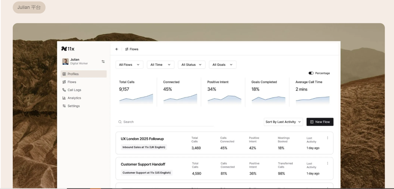Screen dimensions: 394x189
Task: Go to Call Logs
Action: pos(84,90)
